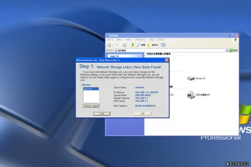The image size is (251, 167).
Task: Open the second menu (Edit) in My Computer
Action: 119,40
